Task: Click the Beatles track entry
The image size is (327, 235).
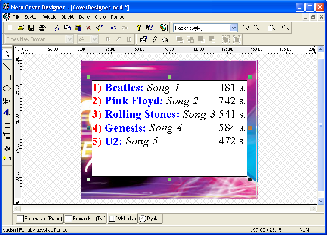Action: pos(169,88)
